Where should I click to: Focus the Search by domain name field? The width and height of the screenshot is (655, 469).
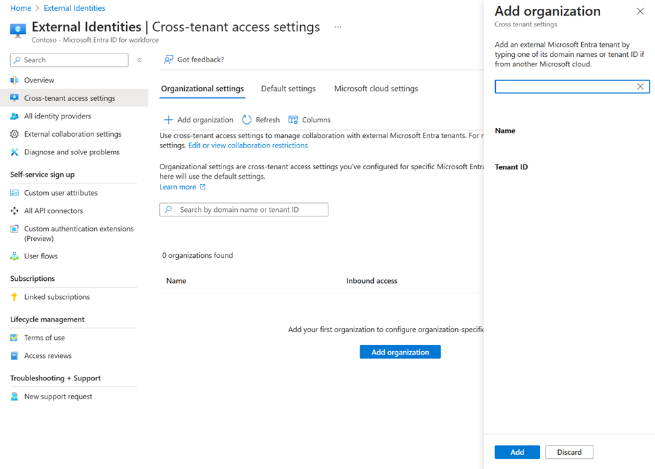[244, 210]
